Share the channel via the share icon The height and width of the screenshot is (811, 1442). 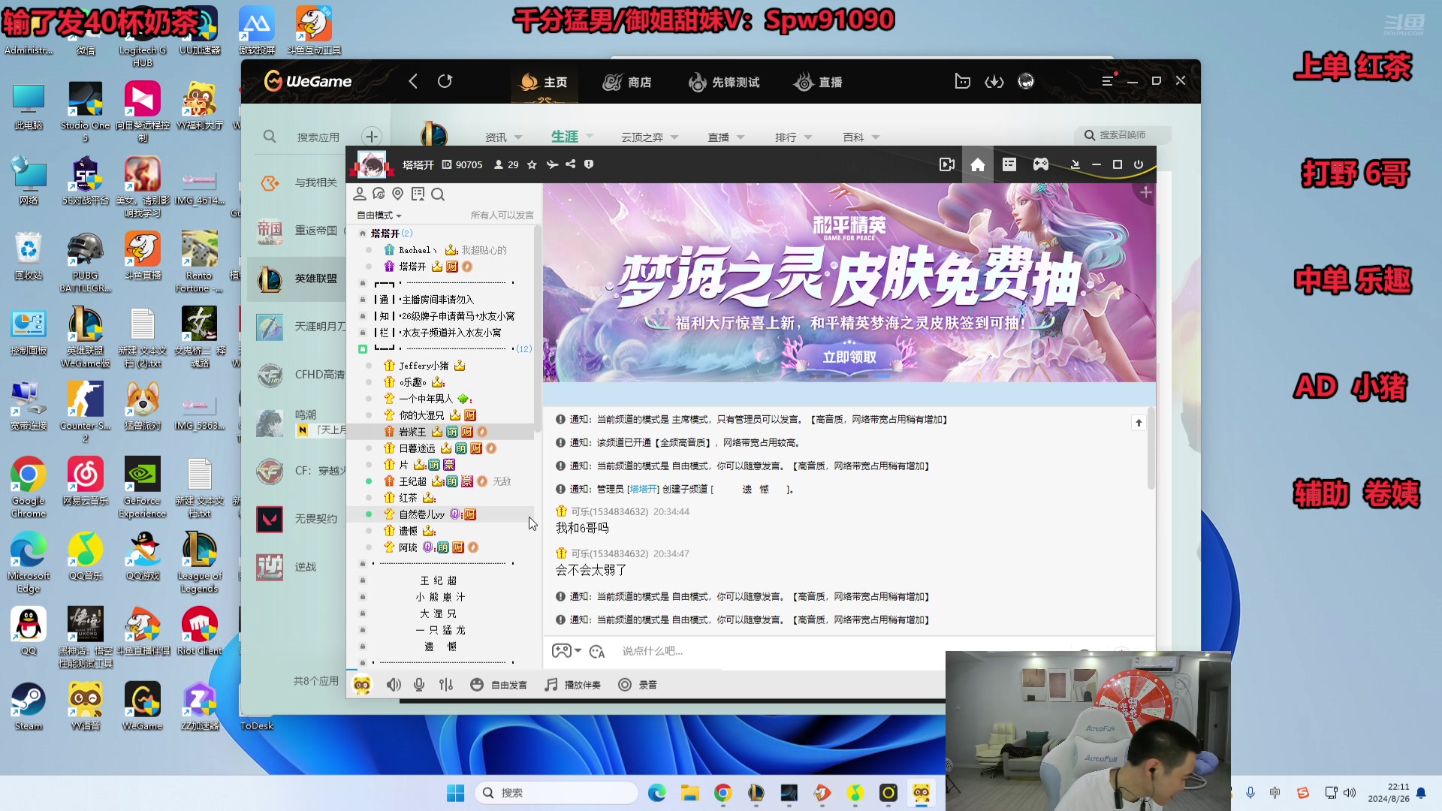[x=571, y=164]
